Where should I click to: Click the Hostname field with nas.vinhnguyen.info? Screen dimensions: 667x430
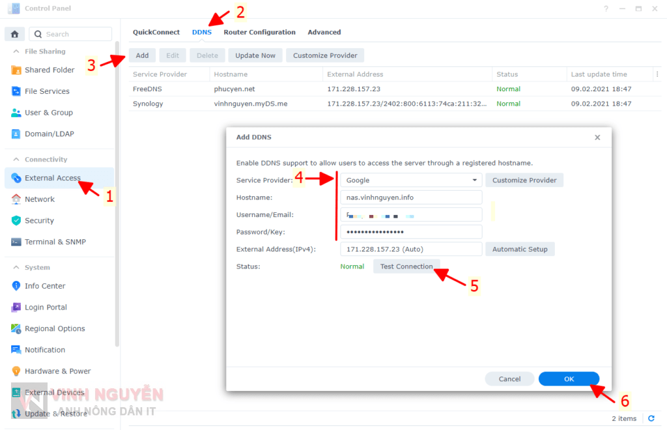pyautogui.click(x=410, y=197)
